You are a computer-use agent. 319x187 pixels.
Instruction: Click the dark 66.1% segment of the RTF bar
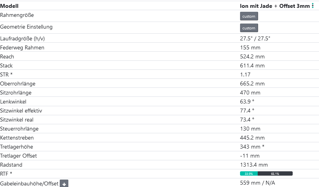275,174
